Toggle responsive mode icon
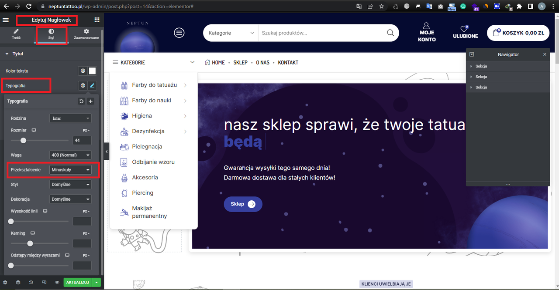This screenshot has height=290, width=559. (44, 282)
